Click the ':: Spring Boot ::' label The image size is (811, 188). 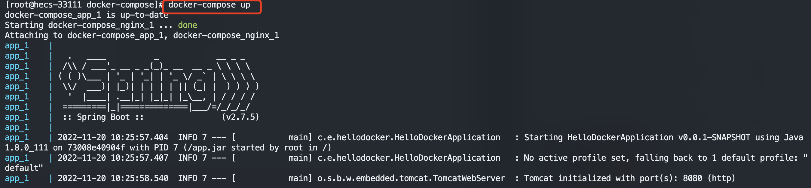click(103, 117)
